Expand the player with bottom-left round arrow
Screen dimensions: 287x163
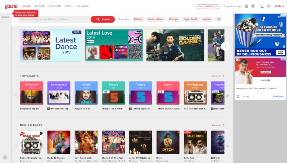pyautogui.click(x=5, y=157)
